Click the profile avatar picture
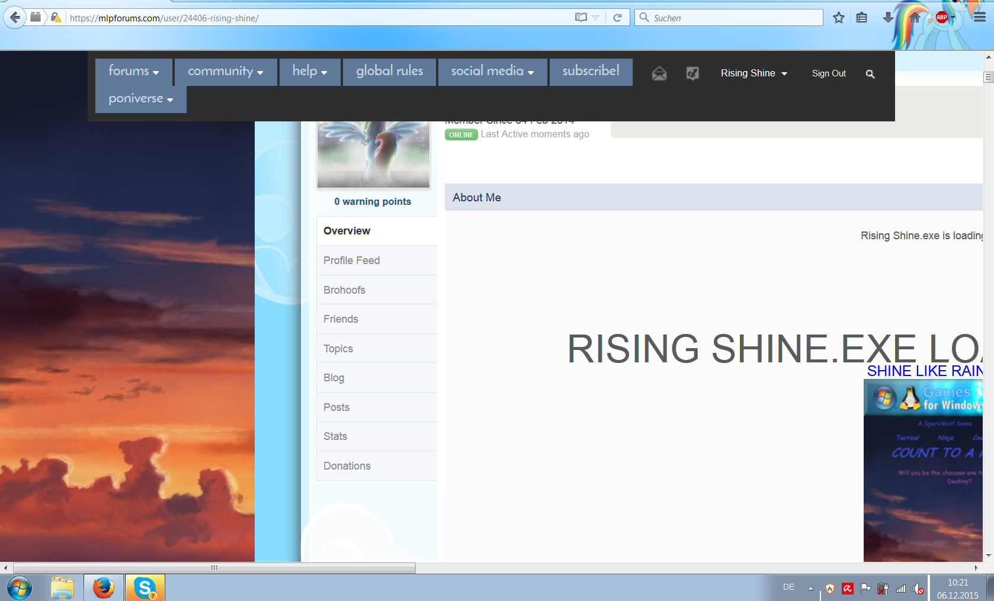Image resolution: width=994 pixels, height=601 pixels. [373, 155]
